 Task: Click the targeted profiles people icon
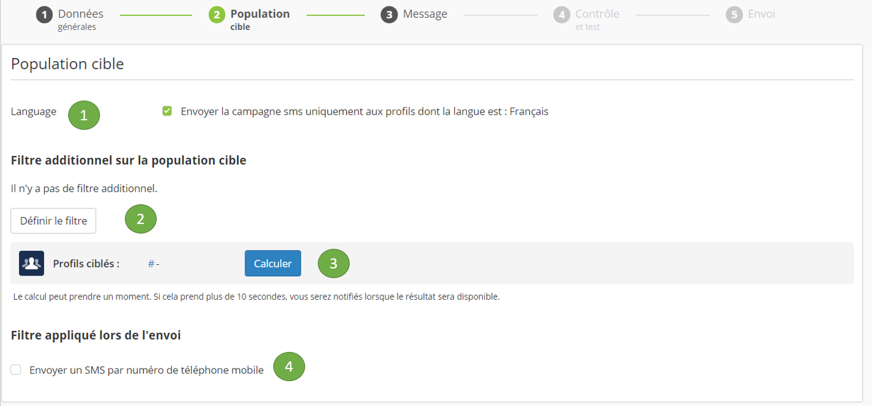(32, 263)
